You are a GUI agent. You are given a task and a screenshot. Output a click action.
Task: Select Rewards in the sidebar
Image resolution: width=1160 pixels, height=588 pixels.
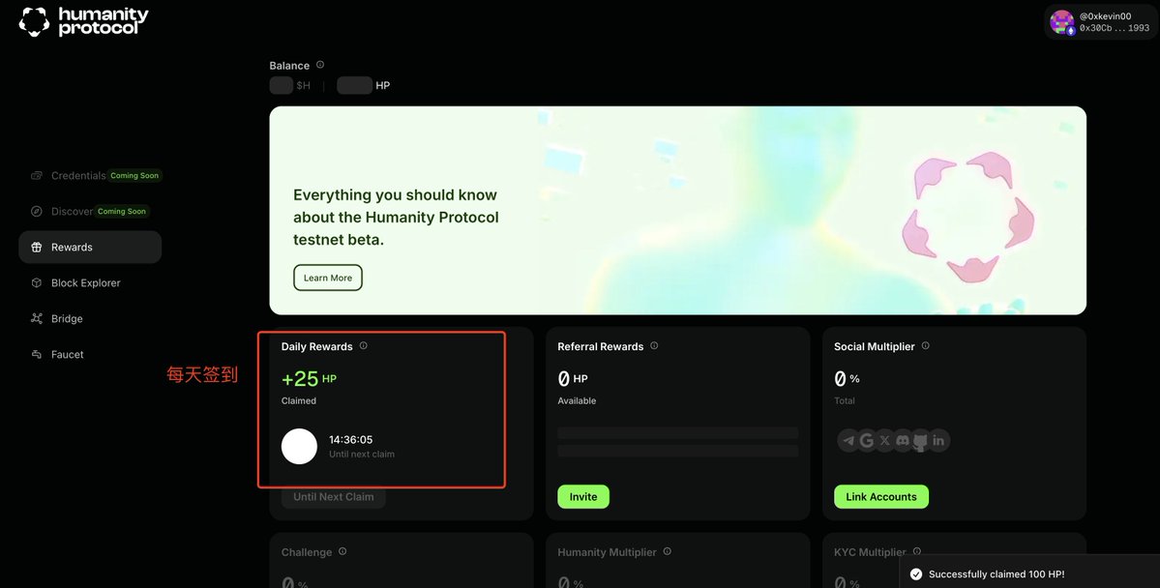pos(90,247)
